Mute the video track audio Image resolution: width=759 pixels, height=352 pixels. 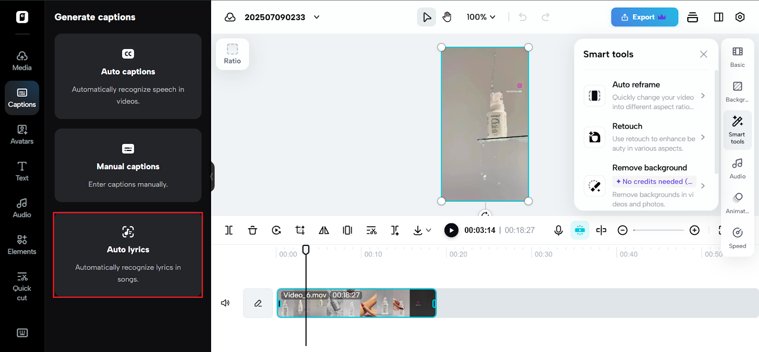coord(225,303)
